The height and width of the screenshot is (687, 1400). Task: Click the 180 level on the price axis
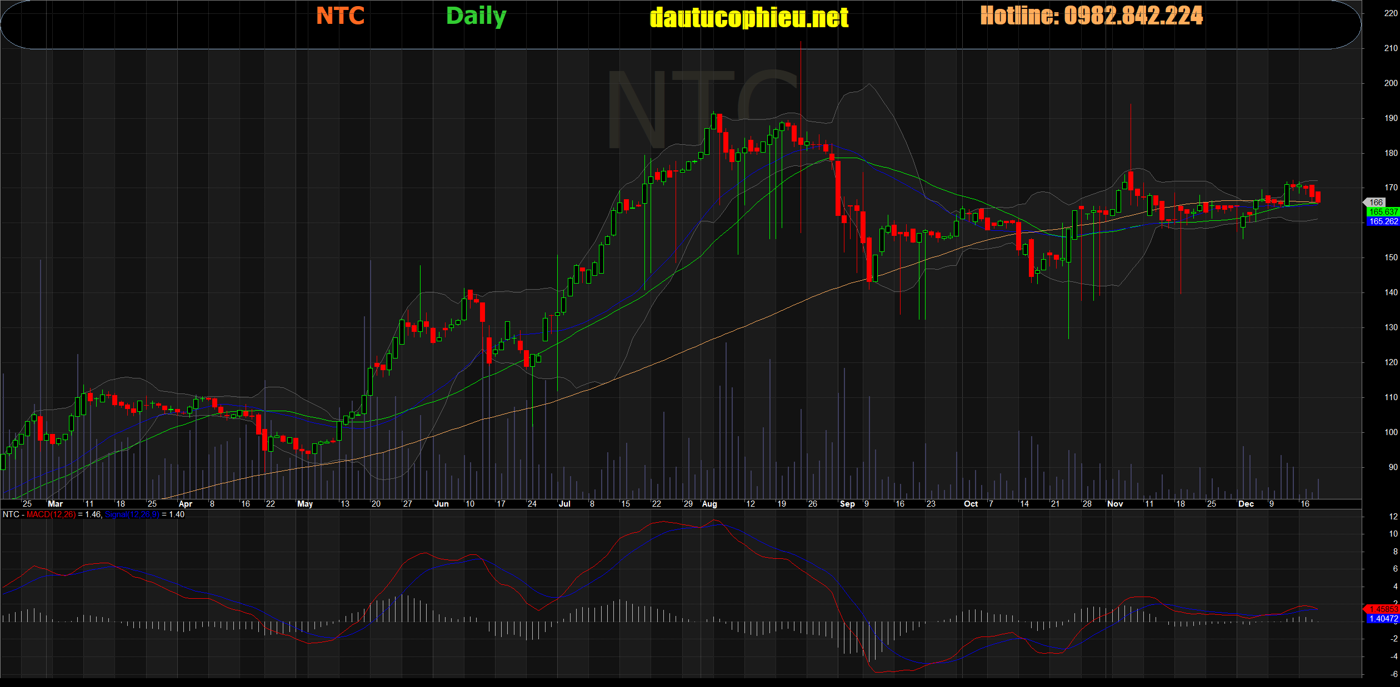point(1391,153)
